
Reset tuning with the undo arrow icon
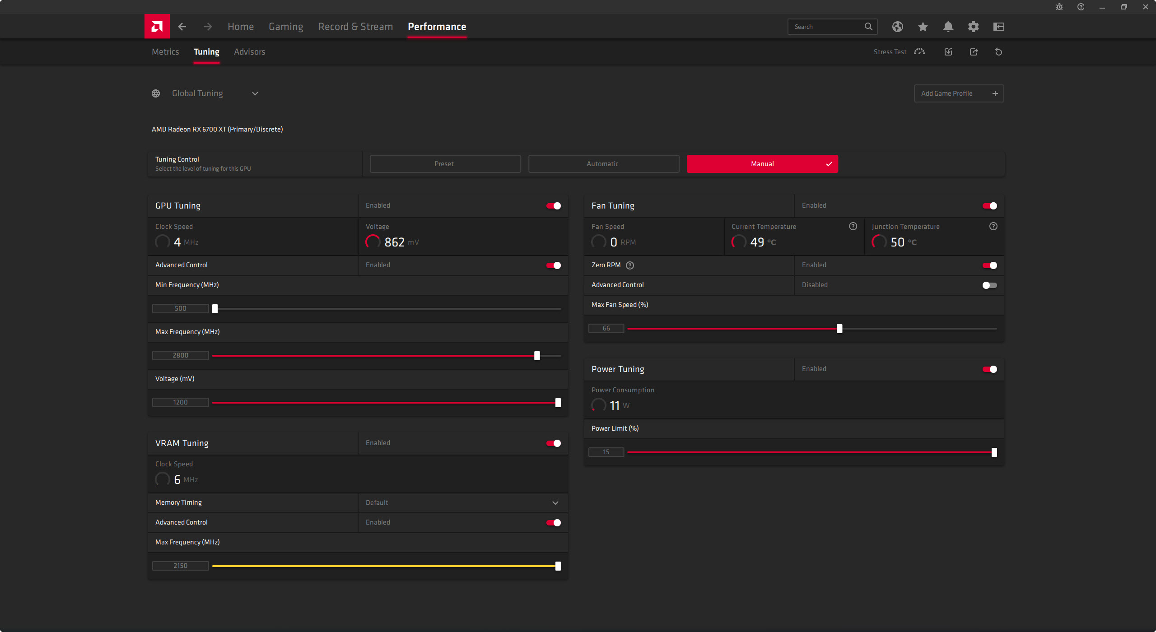998,52
